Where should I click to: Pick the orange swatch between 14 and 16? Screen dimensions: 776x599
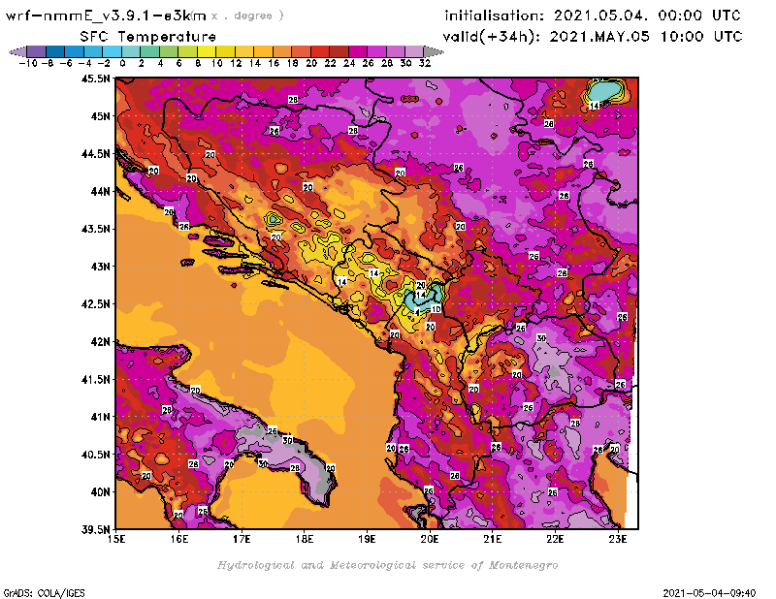coord(263,51)
